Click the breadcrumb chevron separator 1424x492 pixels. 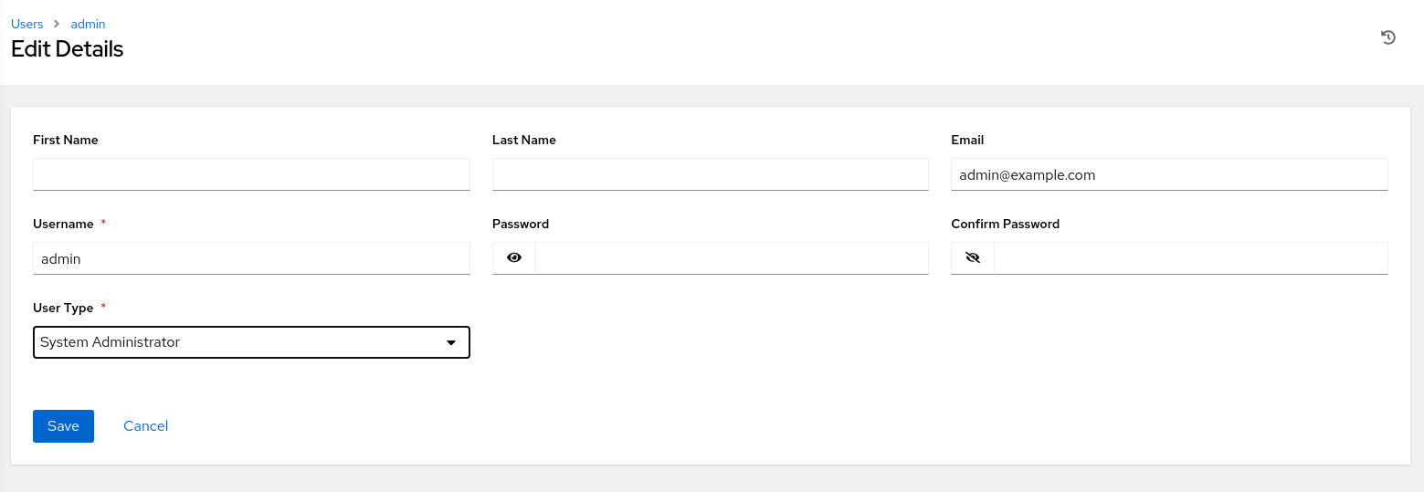(57, 24)
